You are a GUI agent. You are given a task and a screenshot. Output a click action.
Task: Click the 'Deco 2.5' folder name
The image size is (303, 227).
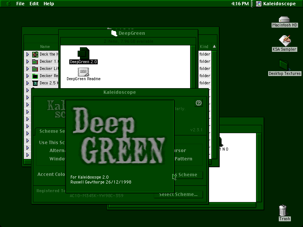49,83
